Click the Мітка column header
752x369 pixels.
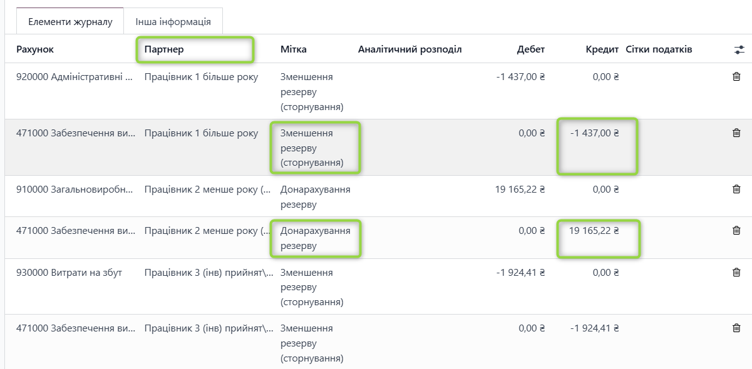294,49
